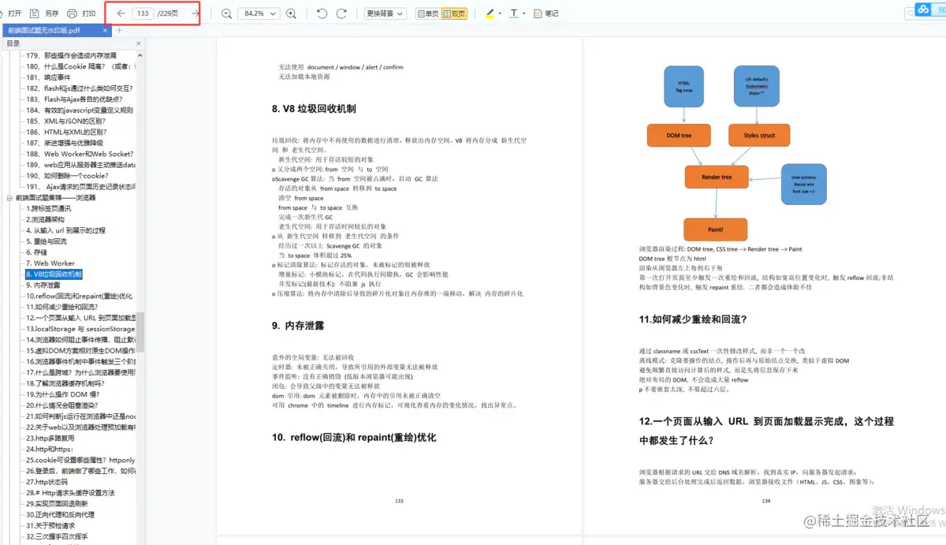Click the cloud icon at top right
The image size is (946, 545).
coord(923,9)
